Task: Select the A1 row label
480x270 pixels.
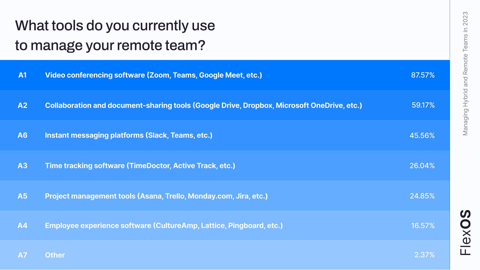Action: [x=22, y=75]
